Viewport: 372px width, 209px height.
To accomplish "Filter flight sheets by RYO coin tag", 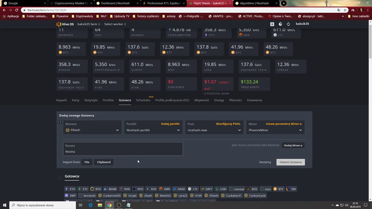I will pyautogui.click(x=138, y=189).
